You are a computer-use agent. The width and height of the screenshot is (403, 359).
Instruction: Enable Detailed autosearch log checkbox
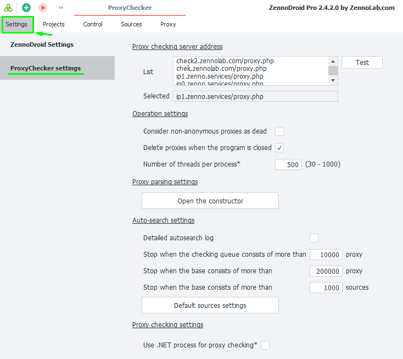314,238
